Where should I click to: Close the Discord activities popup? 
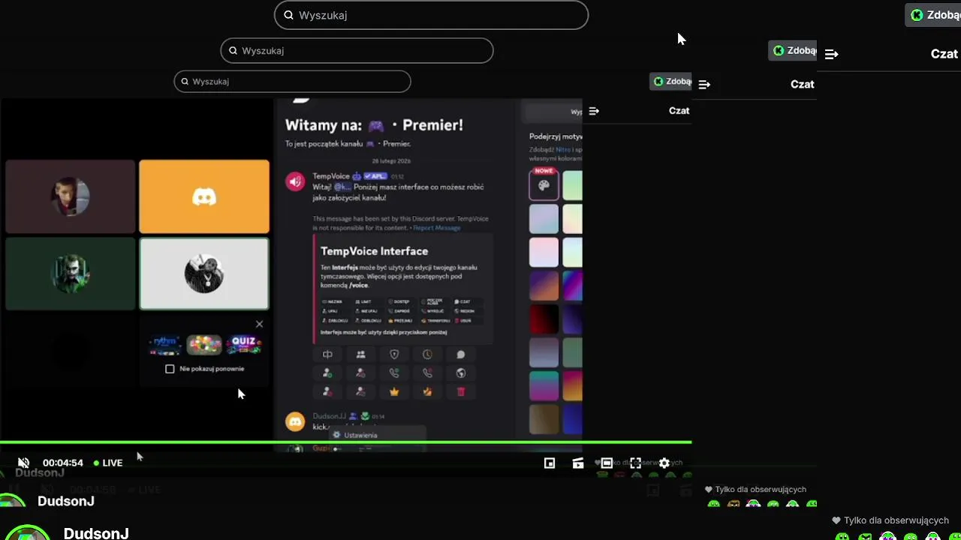[259, 324]
